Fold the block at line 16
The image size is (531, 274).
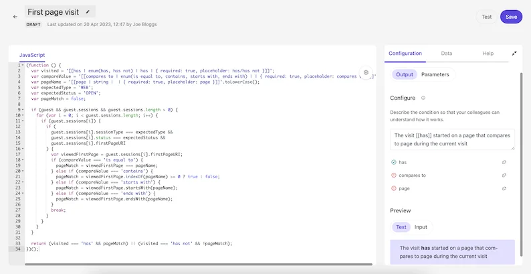pos(23,149)
